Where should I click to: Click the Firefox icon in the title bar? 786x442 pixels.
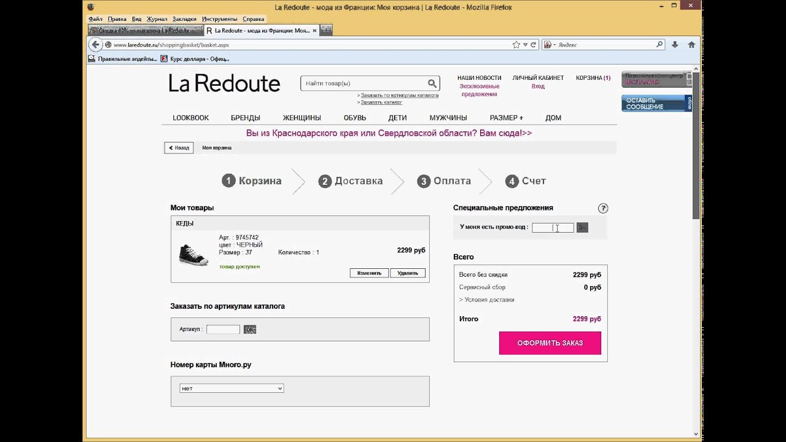[91, 7]
